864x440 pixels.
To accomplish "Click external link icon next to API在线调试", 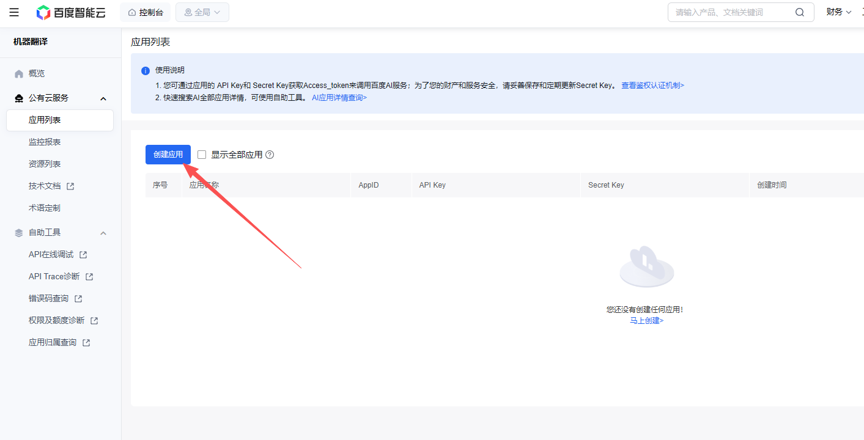I will (x=83, y=255).
